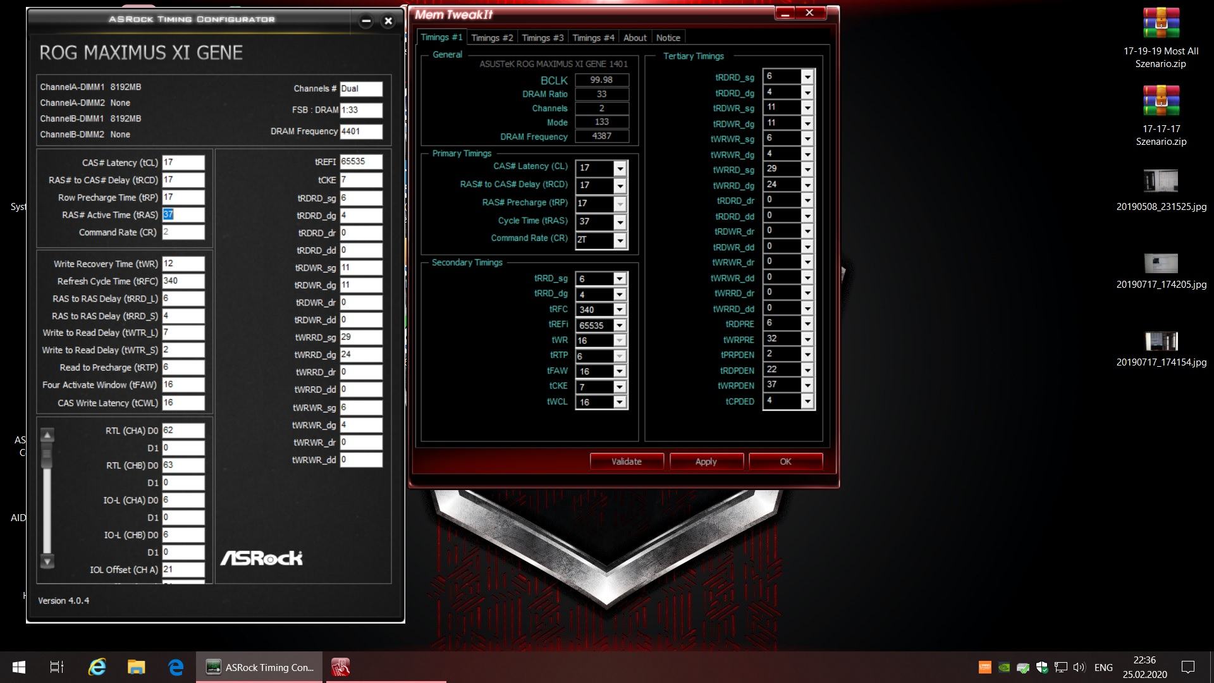Open tWRPRE dropdown showing 32
Image resolution: width=1214 pixels, height=683 pixels.
click(807, 339)
